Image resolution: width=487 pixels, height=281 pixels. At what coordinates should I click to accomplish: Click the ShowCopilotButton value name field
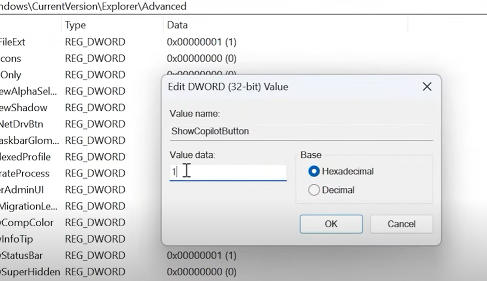click(302, 131)
